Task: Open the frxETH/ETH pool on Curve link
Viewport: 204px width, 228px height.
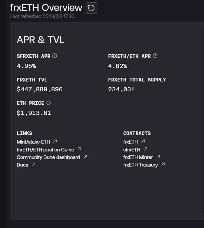Action: 45,149
